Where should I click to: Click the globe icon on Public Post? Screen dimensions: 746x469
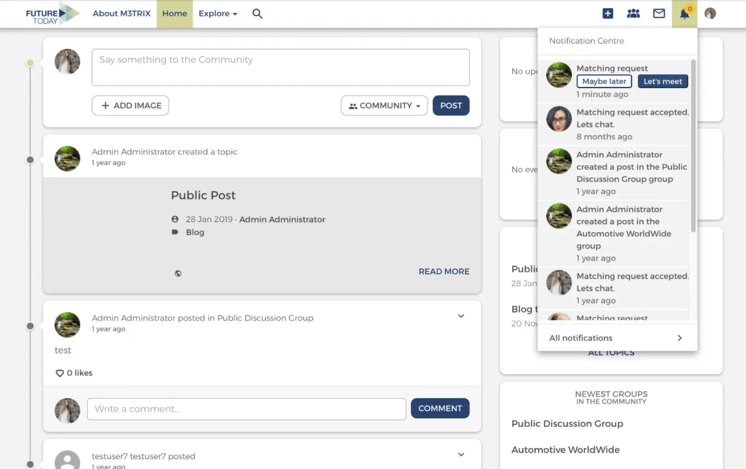coord(178,273)
